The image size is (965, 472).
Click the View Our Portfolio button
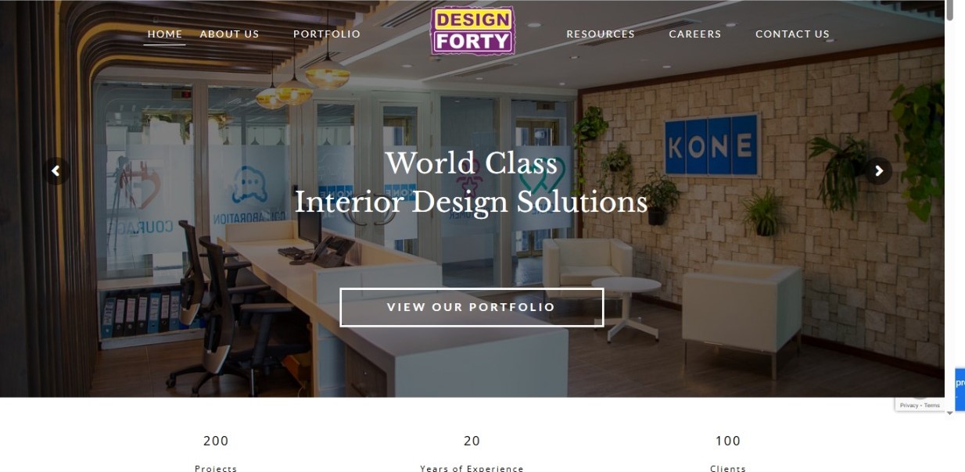[472, 307]
